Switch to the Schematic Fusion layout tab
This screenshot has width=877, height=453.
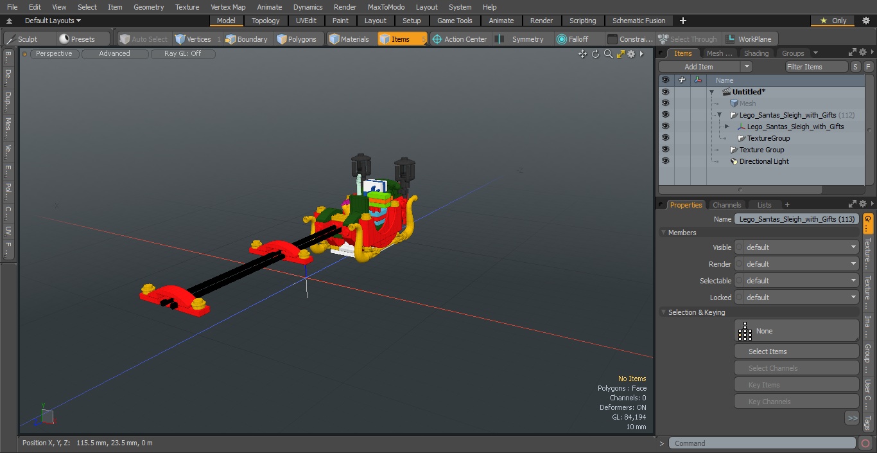(x=639, y=21)
